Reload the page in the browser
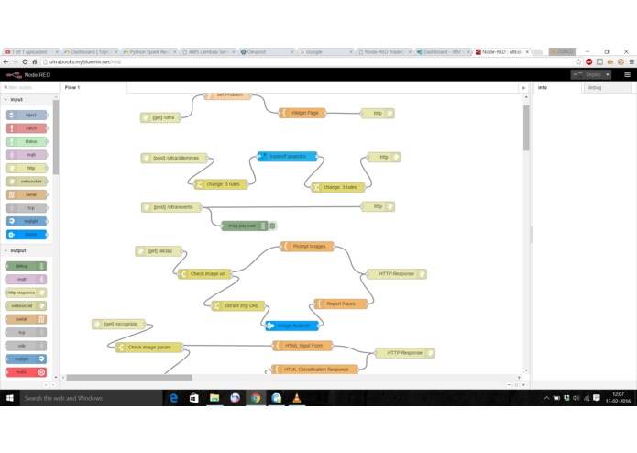Viewport: 637px width, 453px height. pyautogui.click(x=25, y=61)
